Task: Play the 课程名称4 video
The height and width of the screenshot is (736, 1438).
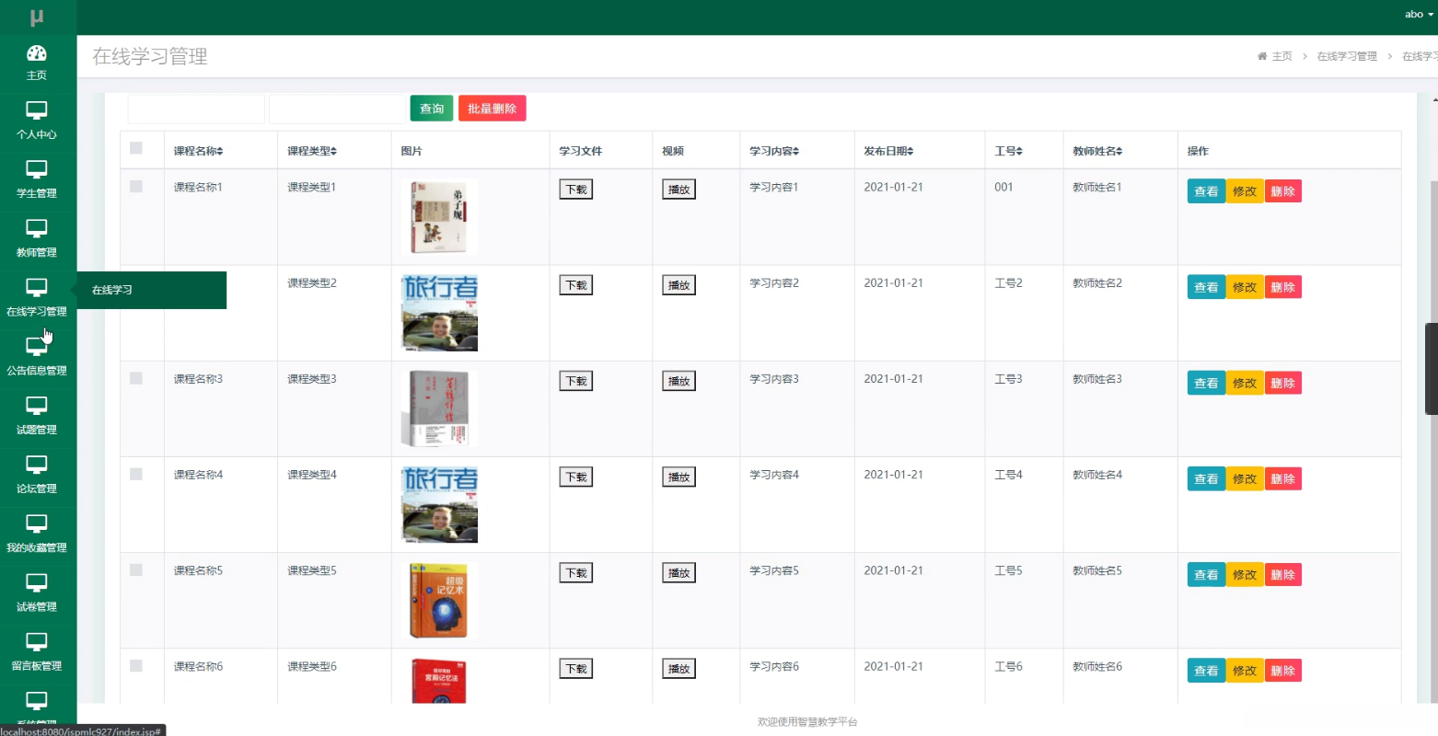Action: [x=679, y=477]
